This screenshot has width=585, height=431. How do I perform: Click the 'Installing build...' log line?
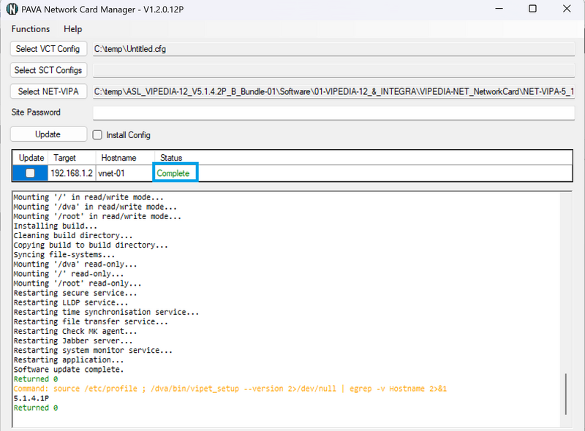(x=56, y=226)
